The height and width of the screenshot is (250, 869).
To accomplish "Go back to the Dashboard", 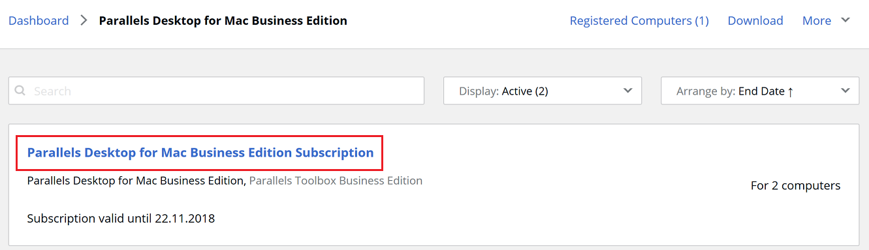I will tap(39, 20).
